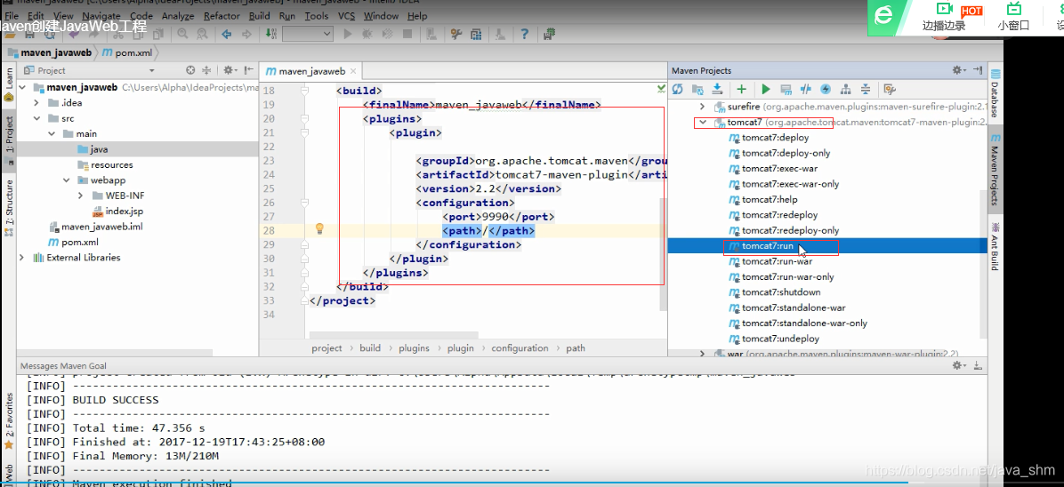Add Maven project with green plus icon

[742, 89]
